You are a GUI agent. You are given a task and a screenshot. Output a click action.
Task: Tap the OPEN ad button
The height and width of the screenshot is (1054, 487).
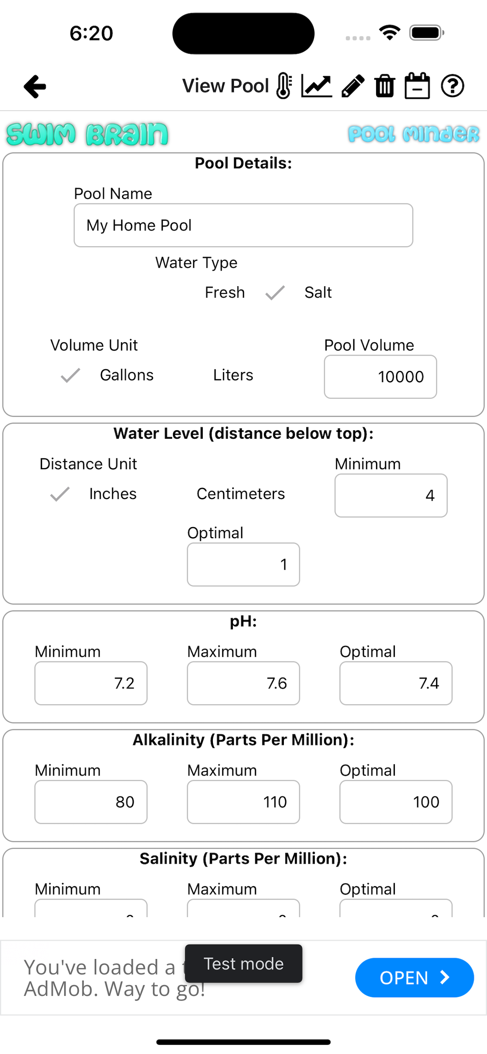point(414,978)
